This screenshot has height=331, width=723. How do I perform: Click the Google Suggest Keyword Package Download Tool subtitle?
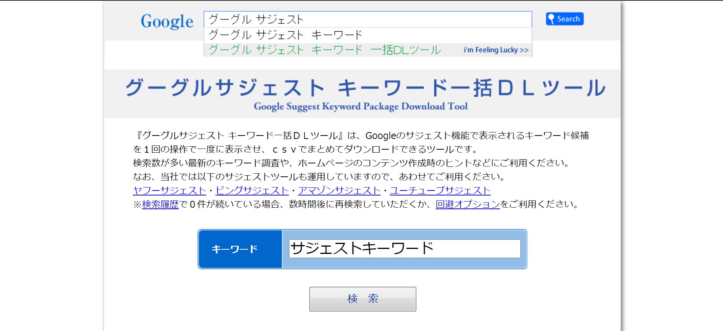click(361, 107)
